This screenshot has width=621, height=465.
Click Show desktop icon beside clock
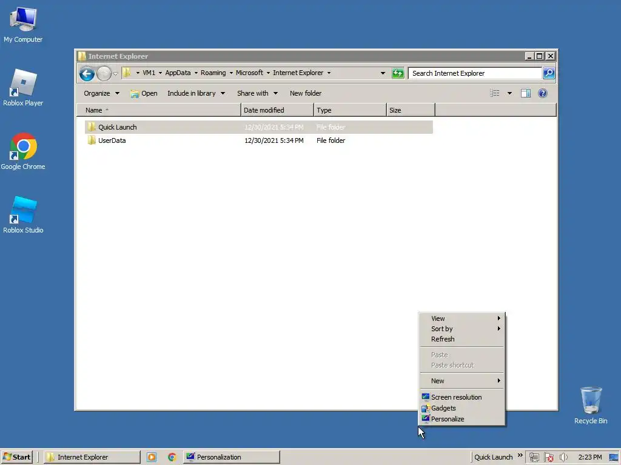tap(614, 457)
